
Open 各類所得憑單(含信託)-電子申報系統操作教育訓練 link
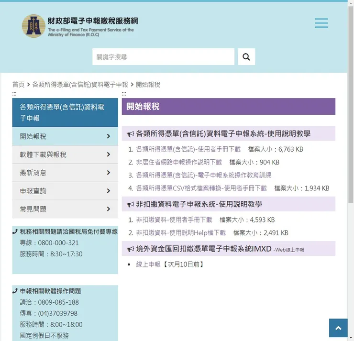click(204, 175)
